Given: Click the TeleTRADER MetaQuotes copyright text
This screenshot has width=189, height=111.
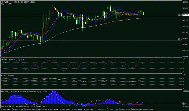Looking at the screenshot, I should (24, 106).
